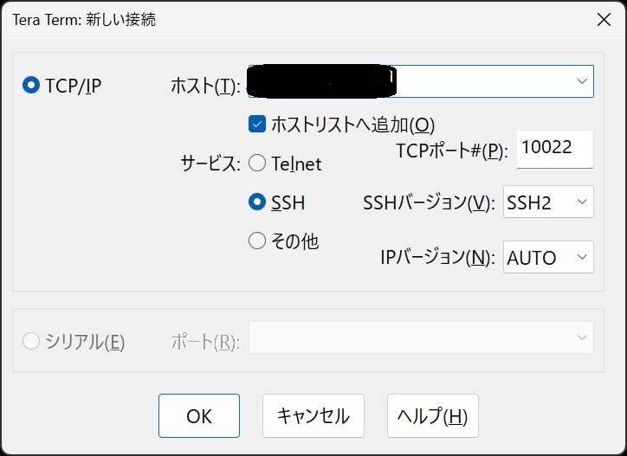Select the Telnet service option
Screen dimensions: 627x456
pos(257,163)
